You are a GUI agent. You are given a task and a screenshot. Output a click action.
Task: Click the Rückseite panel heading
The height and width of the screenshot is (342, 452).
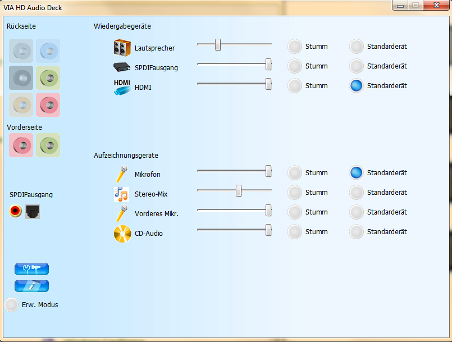(21, 26)
